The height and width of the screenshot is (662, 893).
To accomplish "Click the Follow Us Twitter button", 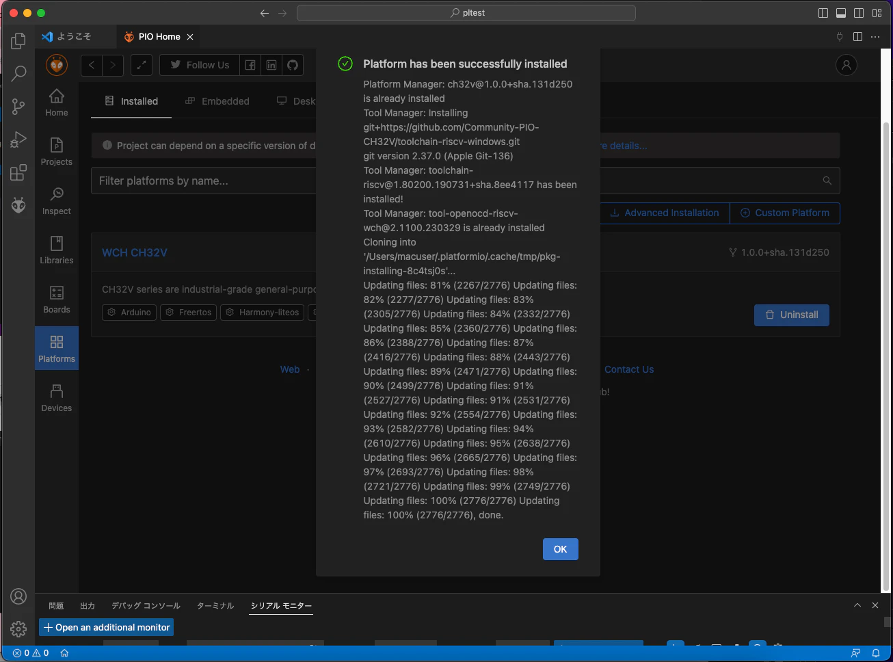I will [200, 65].
